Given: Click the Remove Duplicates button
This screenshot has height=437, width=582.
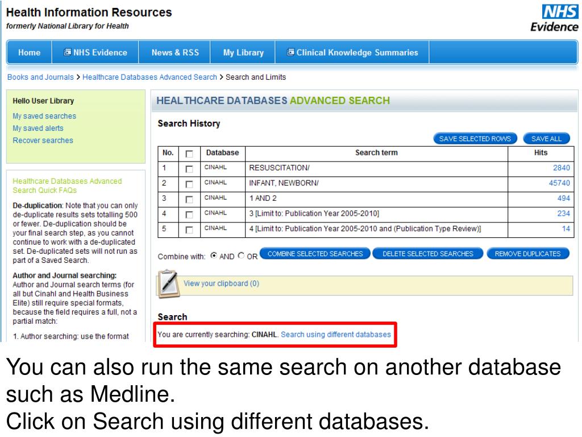Looking at the screenshot, I should tap(528, 254).
